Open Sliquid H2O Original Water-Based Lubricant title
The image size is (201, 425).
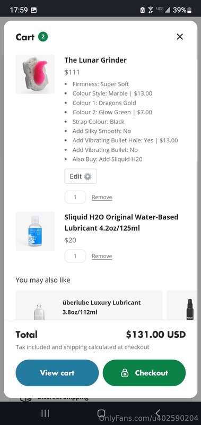[121, 223]
